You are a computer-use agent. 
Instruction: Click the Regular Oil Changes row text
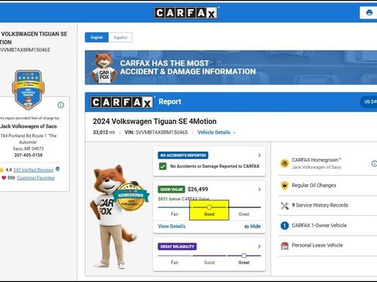coord(314,186)
